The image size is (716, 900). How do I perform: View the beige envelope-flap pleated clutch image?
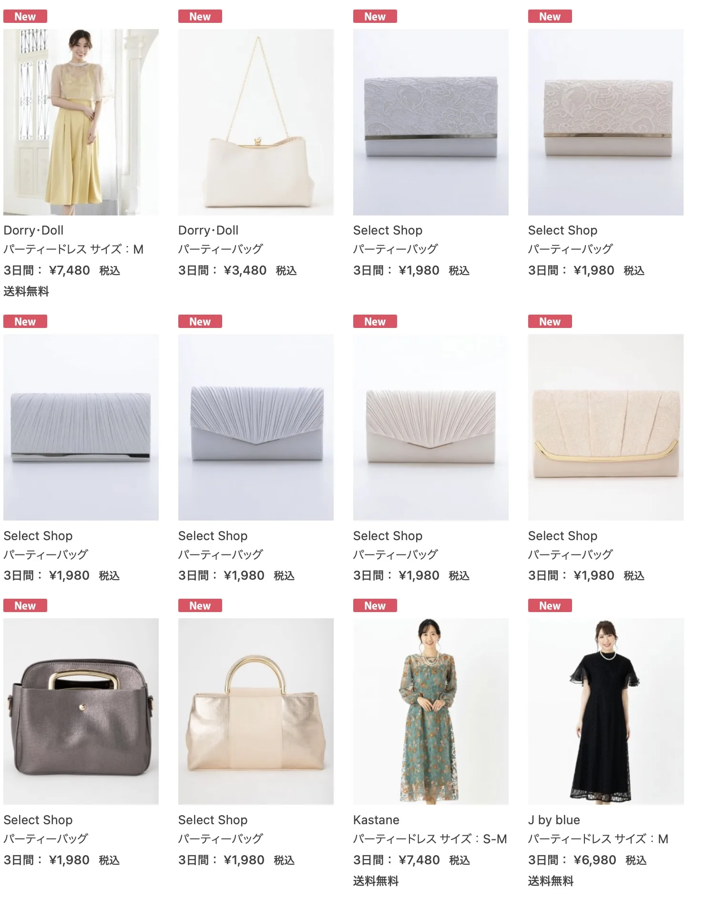click(431, 427)
